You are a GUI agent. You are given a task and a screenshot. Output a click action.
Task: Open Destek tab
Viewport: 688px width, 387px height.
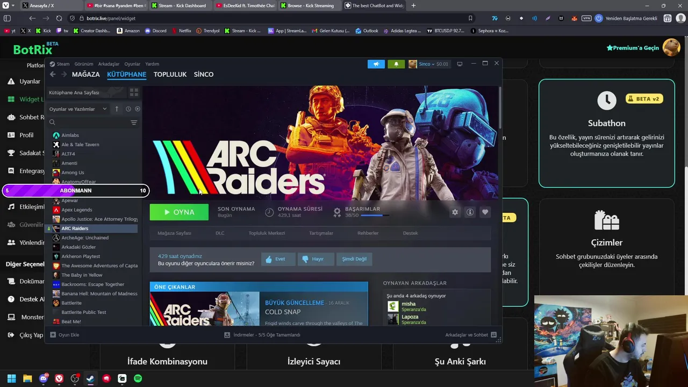(x=410, y=233)
